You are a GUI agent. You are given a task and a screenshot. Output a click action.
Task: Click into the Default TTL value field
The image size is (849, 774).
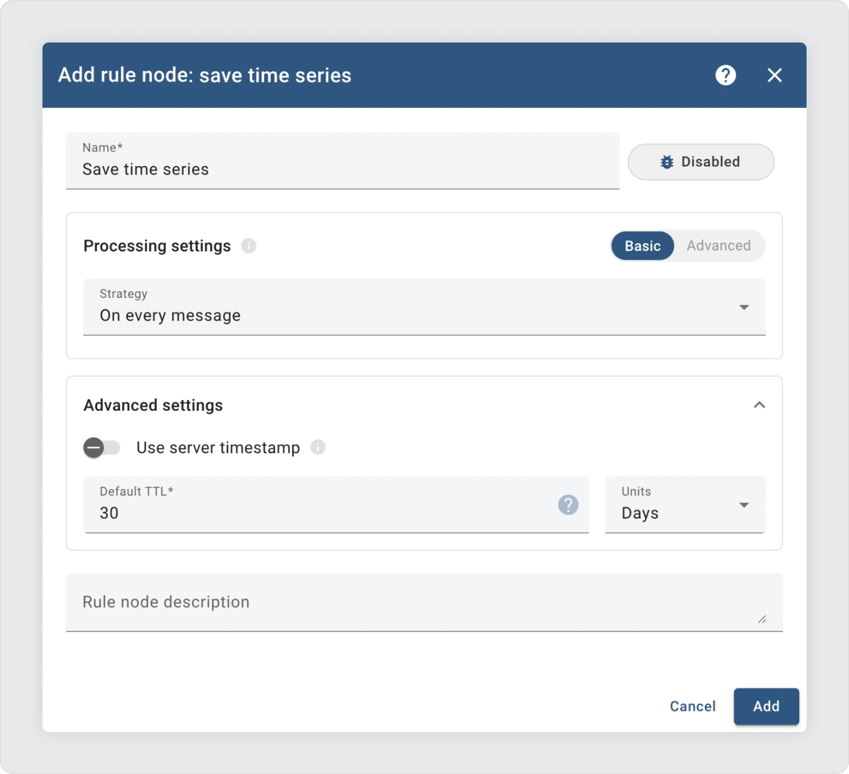[x=320, y=512]
